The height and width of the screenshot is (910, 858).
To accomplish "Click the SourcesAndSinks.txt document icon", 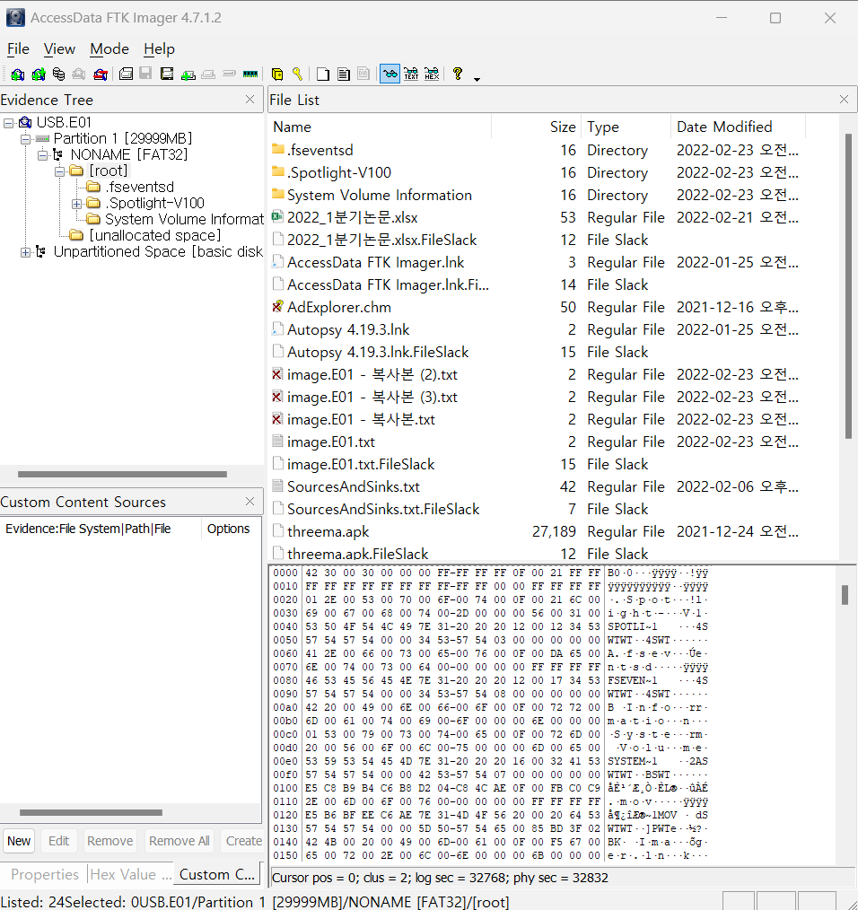I will tap(277, 486).
